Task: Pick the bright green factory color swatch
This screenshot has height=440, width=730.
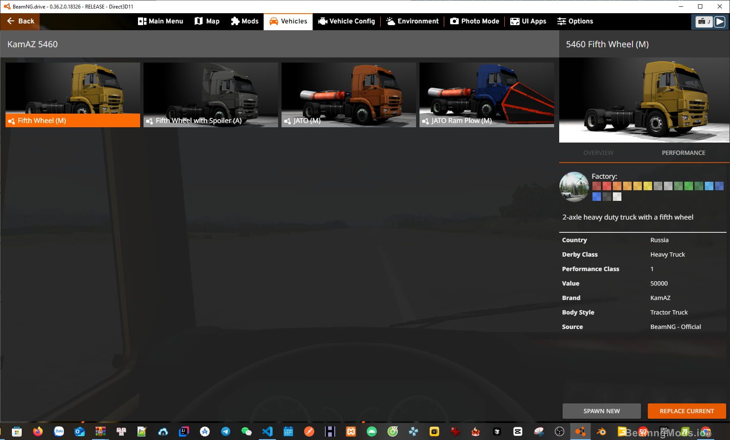Action: tap(689, 186)
